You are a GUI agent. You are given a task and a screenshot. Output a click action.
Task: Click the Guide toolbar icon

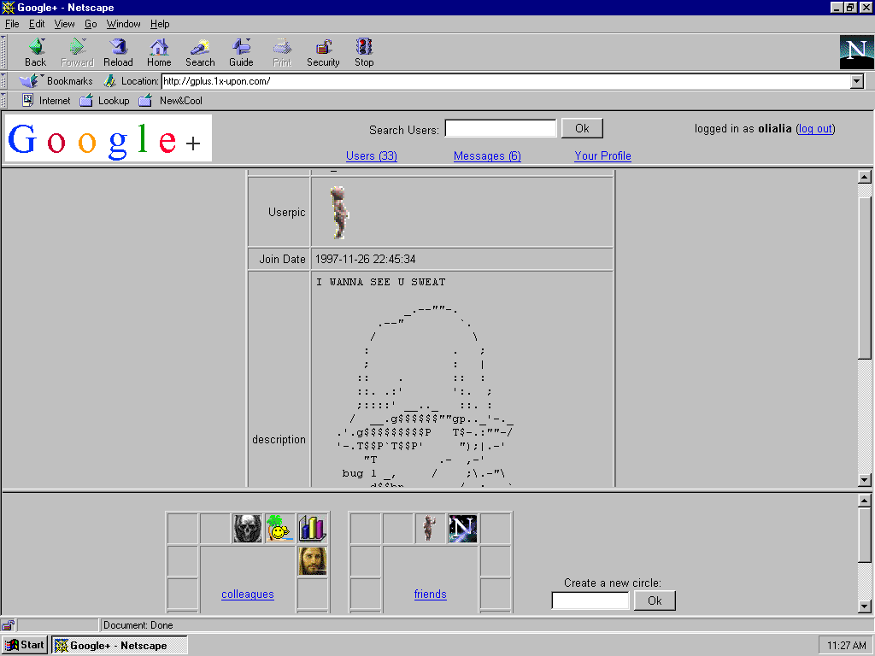pyautogui.click(x=241, y=52)
